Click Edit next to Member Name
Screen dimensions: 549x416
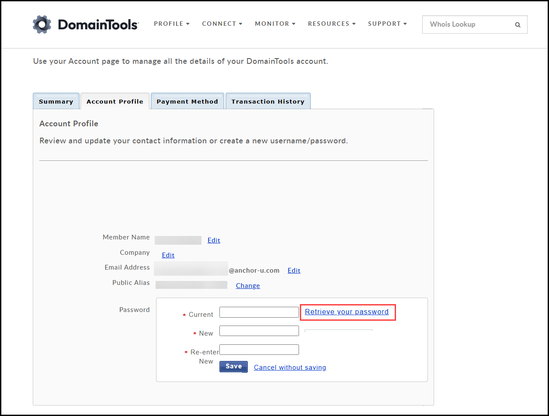214,240
